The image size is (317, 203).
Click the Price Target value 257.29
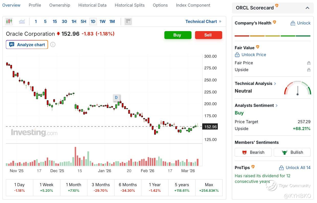point(304,122)
